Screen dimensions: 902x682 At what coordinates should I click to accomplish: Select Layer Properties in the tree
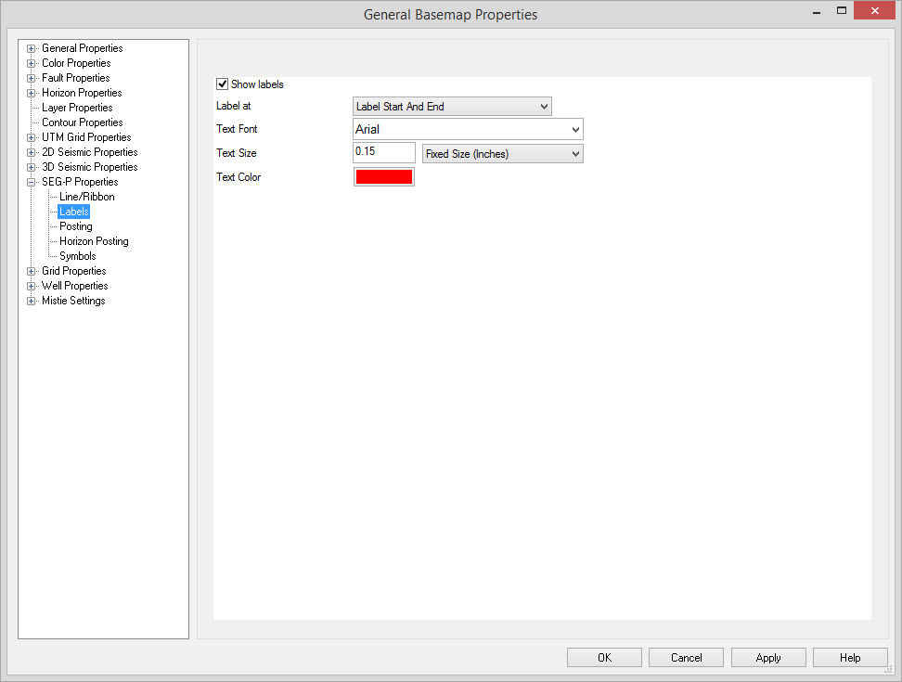coord(77,108)
